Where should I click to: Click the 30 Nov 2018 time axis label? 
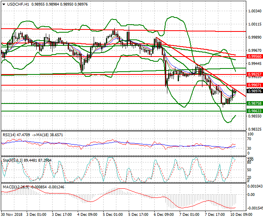coord(12,215)
